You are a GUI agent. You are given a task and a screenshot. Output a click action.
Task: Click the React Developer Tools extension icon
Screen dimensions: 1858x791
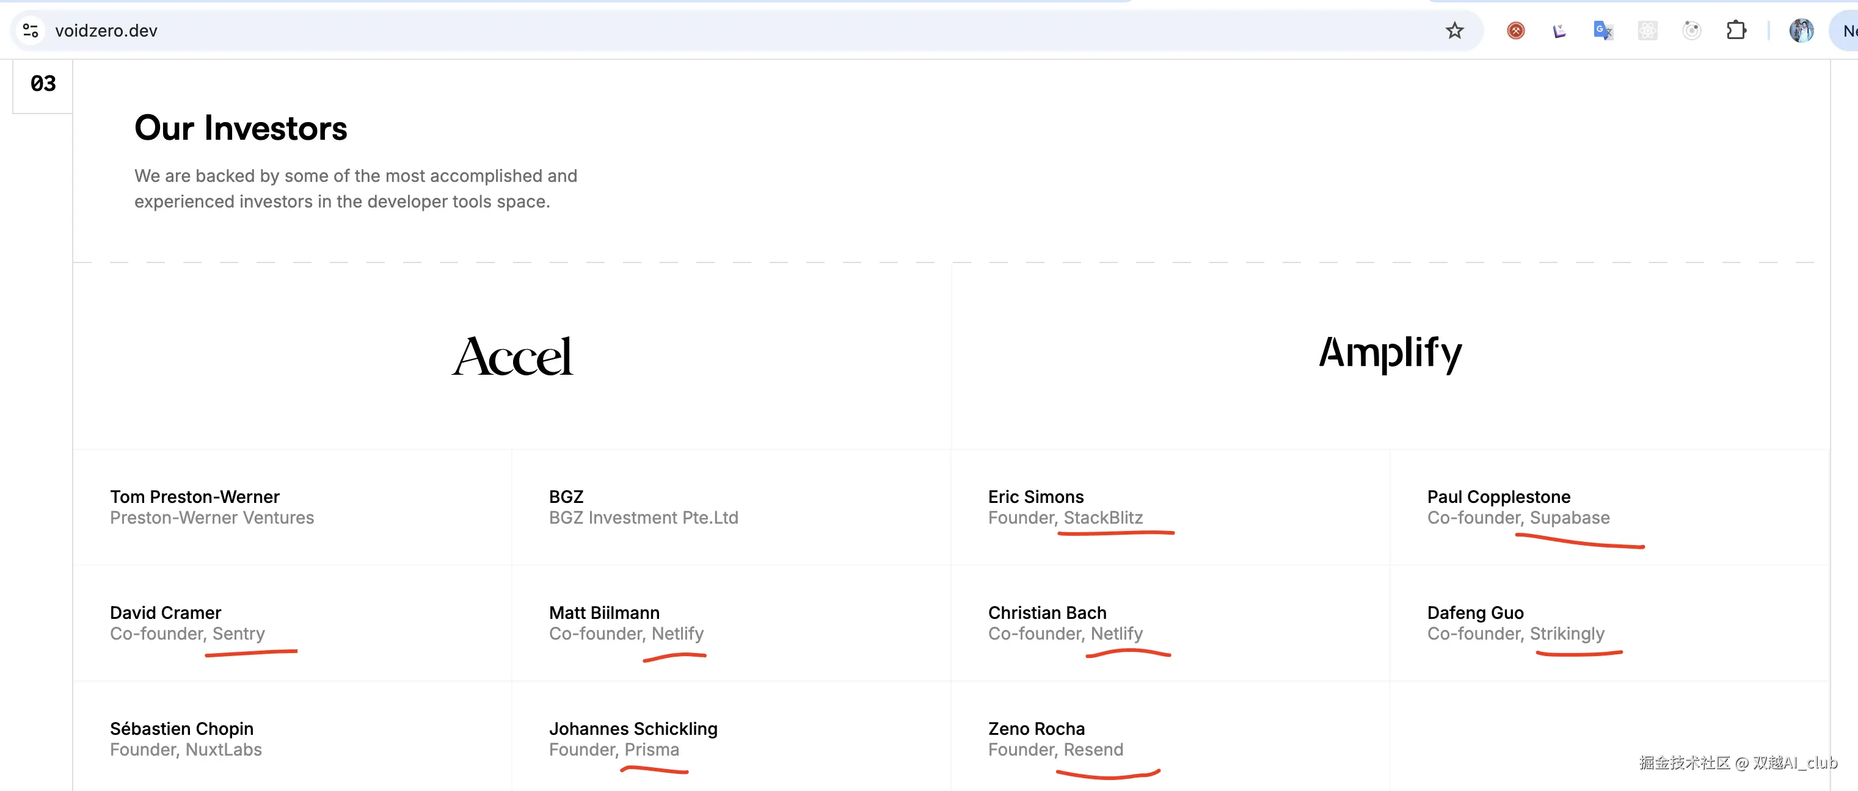[x=1647, y=31]
